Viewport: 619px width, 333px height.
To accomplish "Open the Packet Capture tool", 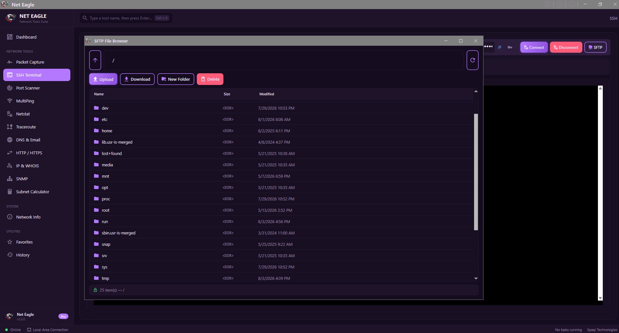I will click(37, 62).
